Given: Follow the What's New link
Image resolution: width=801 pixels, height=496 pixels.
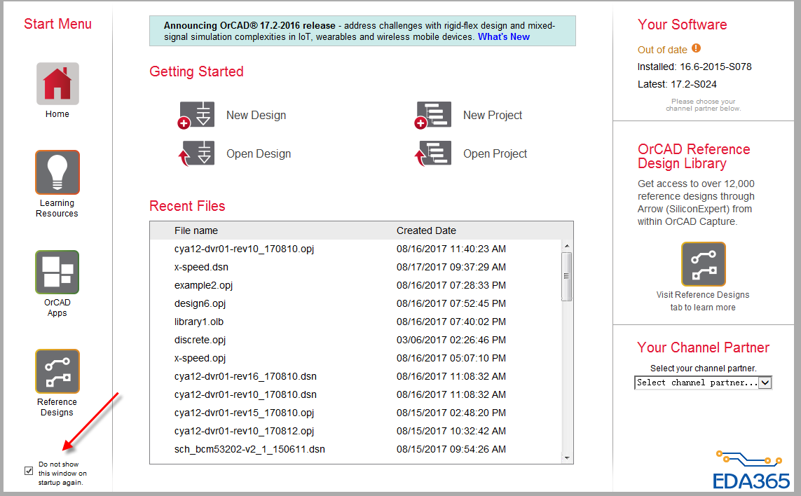Looking at the screenshot, I should tap(504, 36).
